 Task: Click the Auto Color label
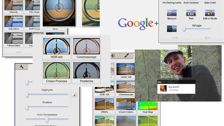pyautogui.click(x=210, y=3)
